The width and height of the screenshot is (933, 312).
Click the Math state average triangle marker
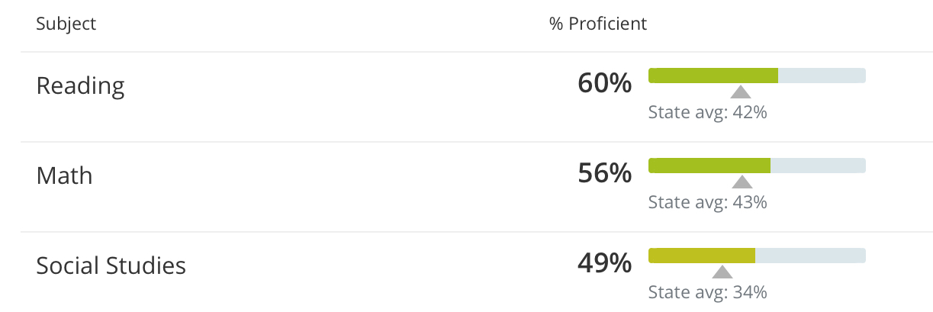742,182
